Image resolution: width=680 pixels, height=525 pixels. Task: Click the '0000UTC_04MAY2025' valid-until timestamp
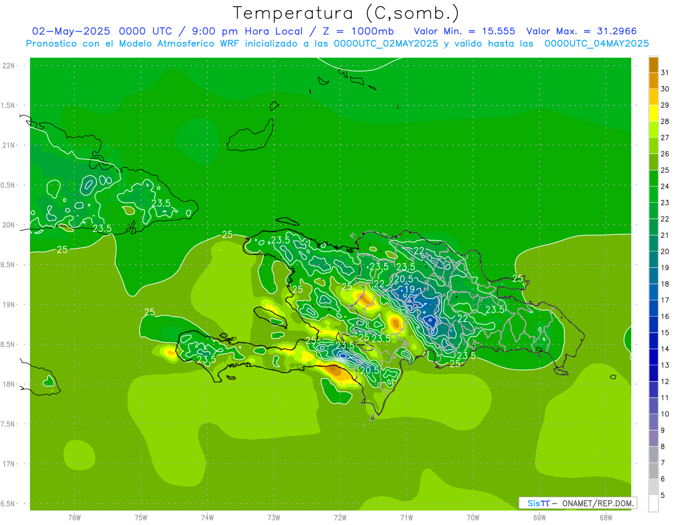pos(597,43)
